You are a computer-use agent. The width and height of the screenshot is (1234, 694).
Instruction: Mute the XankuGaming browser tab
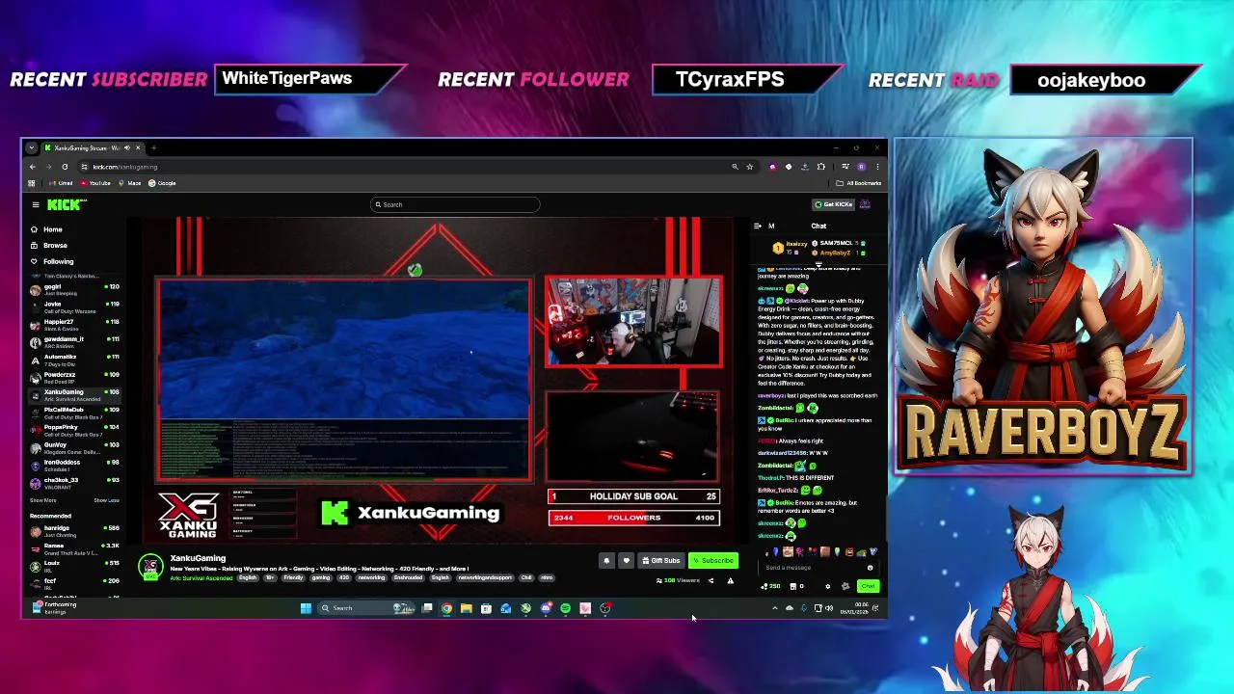coord(126,147)
